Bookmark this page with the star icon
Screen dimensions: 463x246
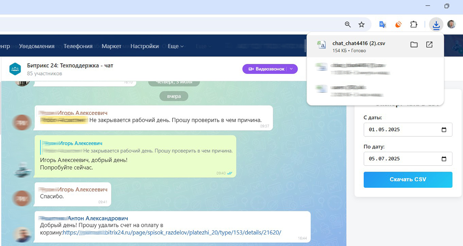point(361,25)
